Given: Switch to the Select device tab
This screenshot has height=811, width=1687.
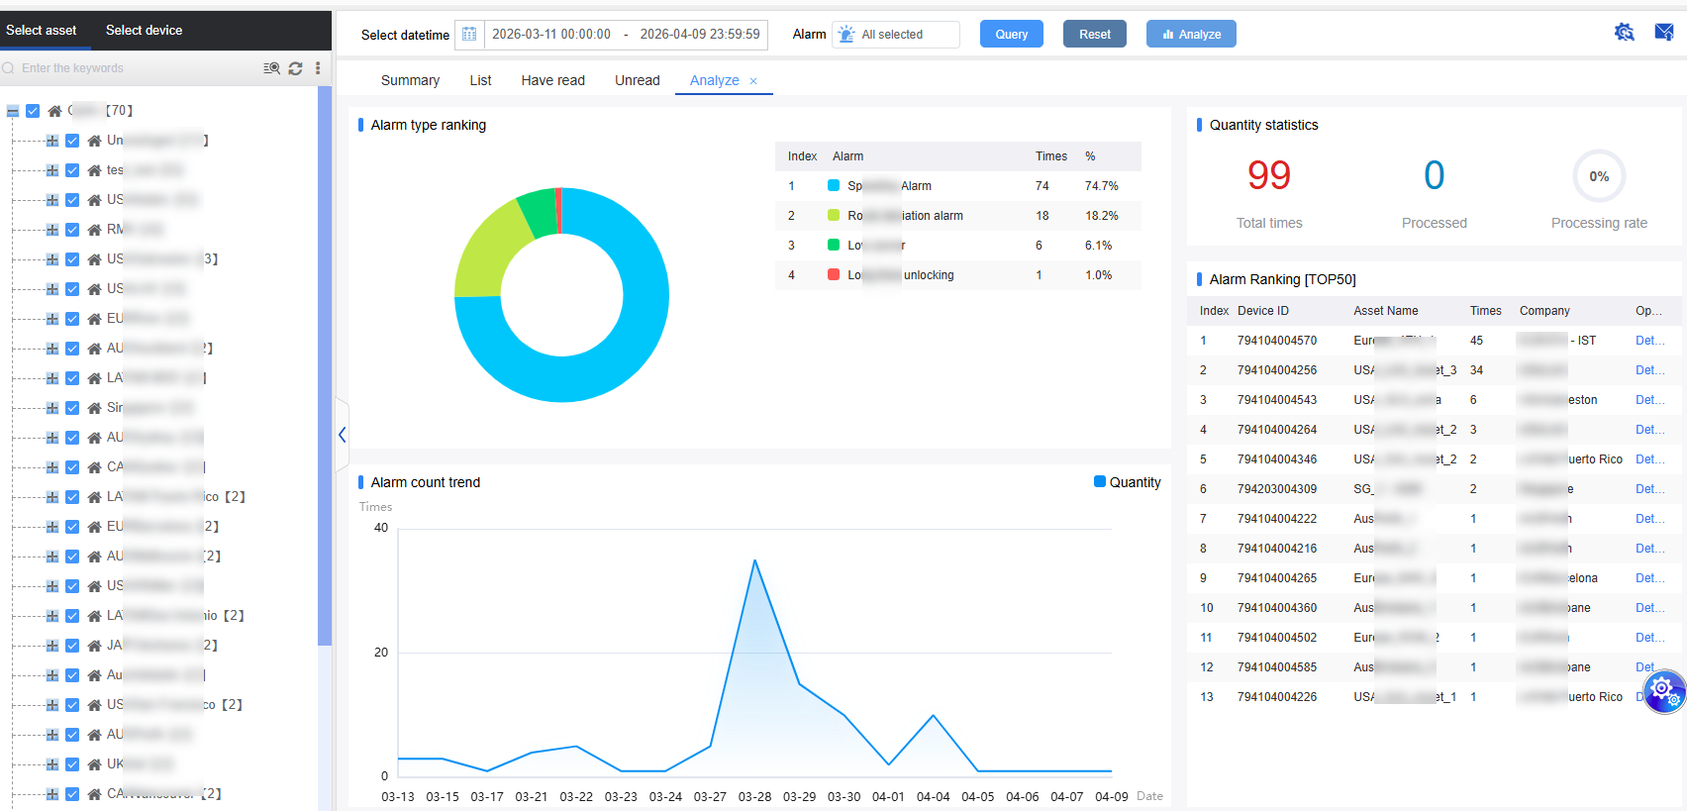Looking at the screenshot, I should coord(144,31).
